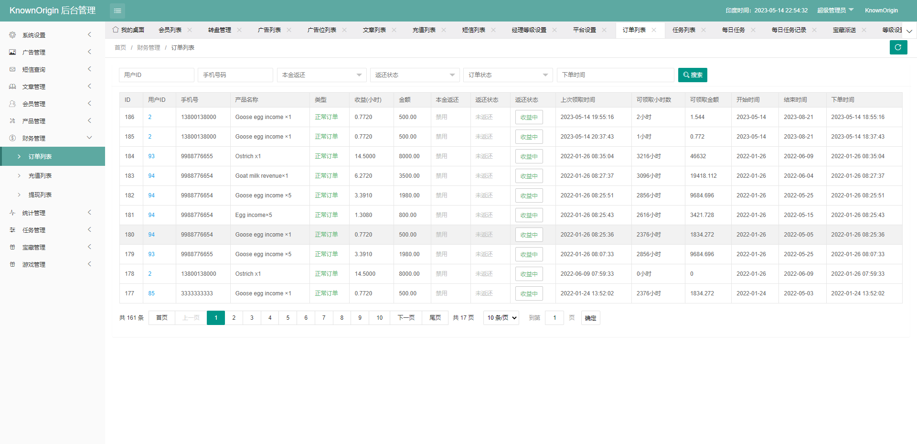Click the SMS query envelope icon
Viewport: 917px width, 444px height.
(12, 69)
